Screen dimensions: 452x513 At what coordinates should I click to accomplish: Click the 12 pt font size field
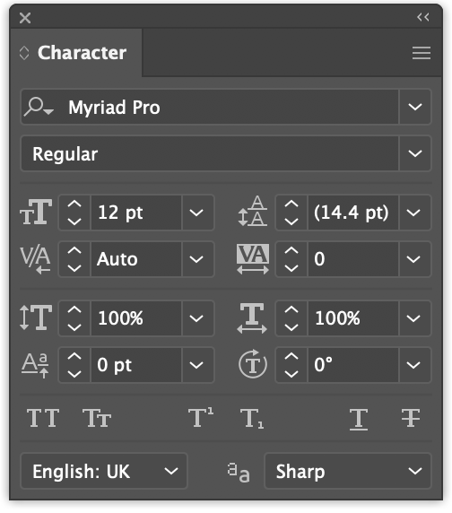[x=135, y=213]
